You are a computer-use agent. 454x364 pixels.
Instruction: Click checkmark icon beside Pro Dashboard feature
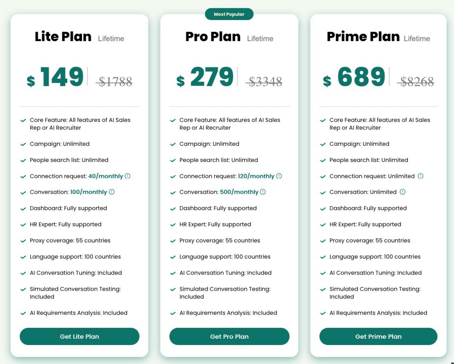[x=173, y=209]
